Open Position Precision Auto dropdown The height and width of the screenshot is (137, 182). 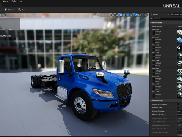point(179,111)
